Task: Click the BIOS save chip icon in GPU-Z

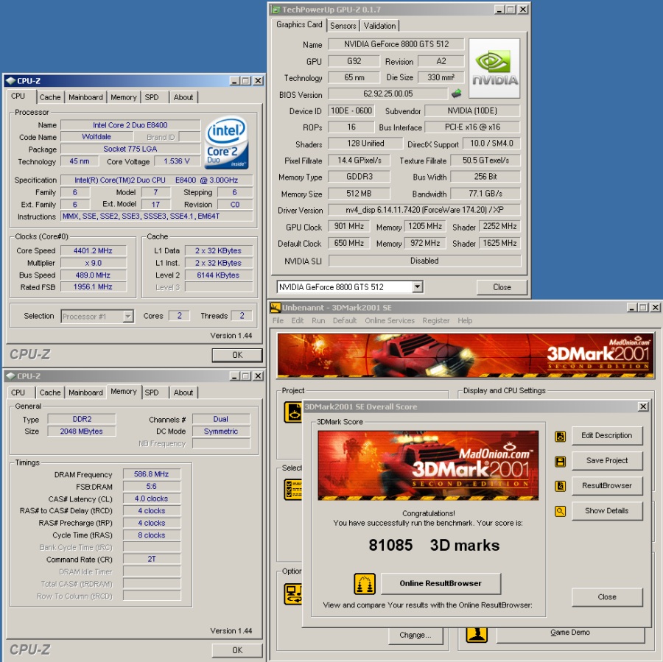Action: point(456,94)
